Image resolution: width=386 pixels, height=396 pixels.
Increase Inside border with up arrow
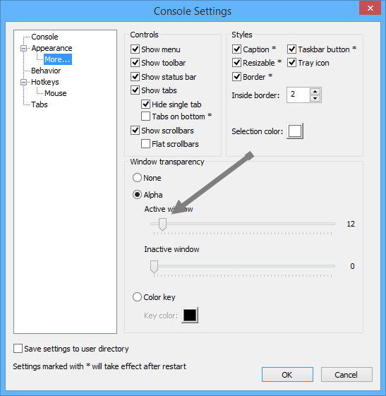[315, 92]
